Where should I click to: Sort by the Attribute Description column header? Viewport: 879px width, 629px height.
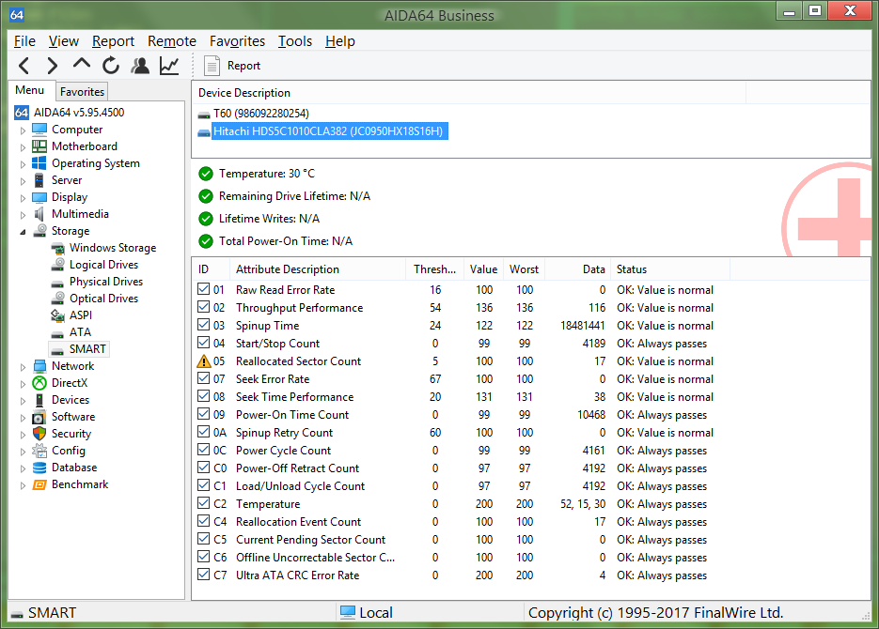(x=287, y=269)
